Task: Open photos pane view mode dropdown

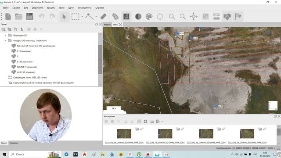Action: (162, 122)
